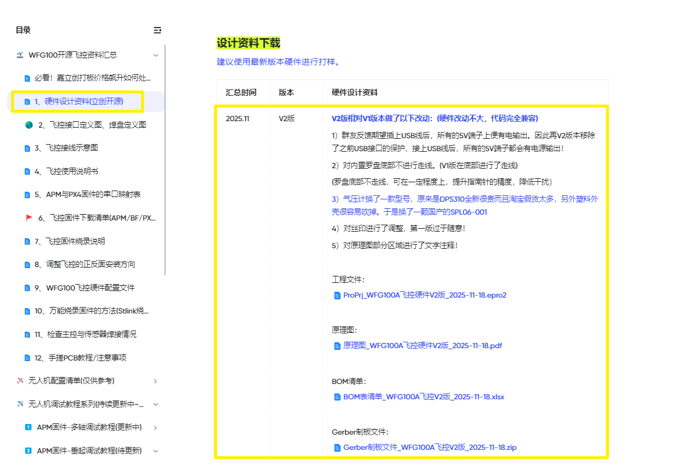Download the BOM表清单 xlsx file
This screenshot has height=464, width=692.
click(x=423, y=396)
